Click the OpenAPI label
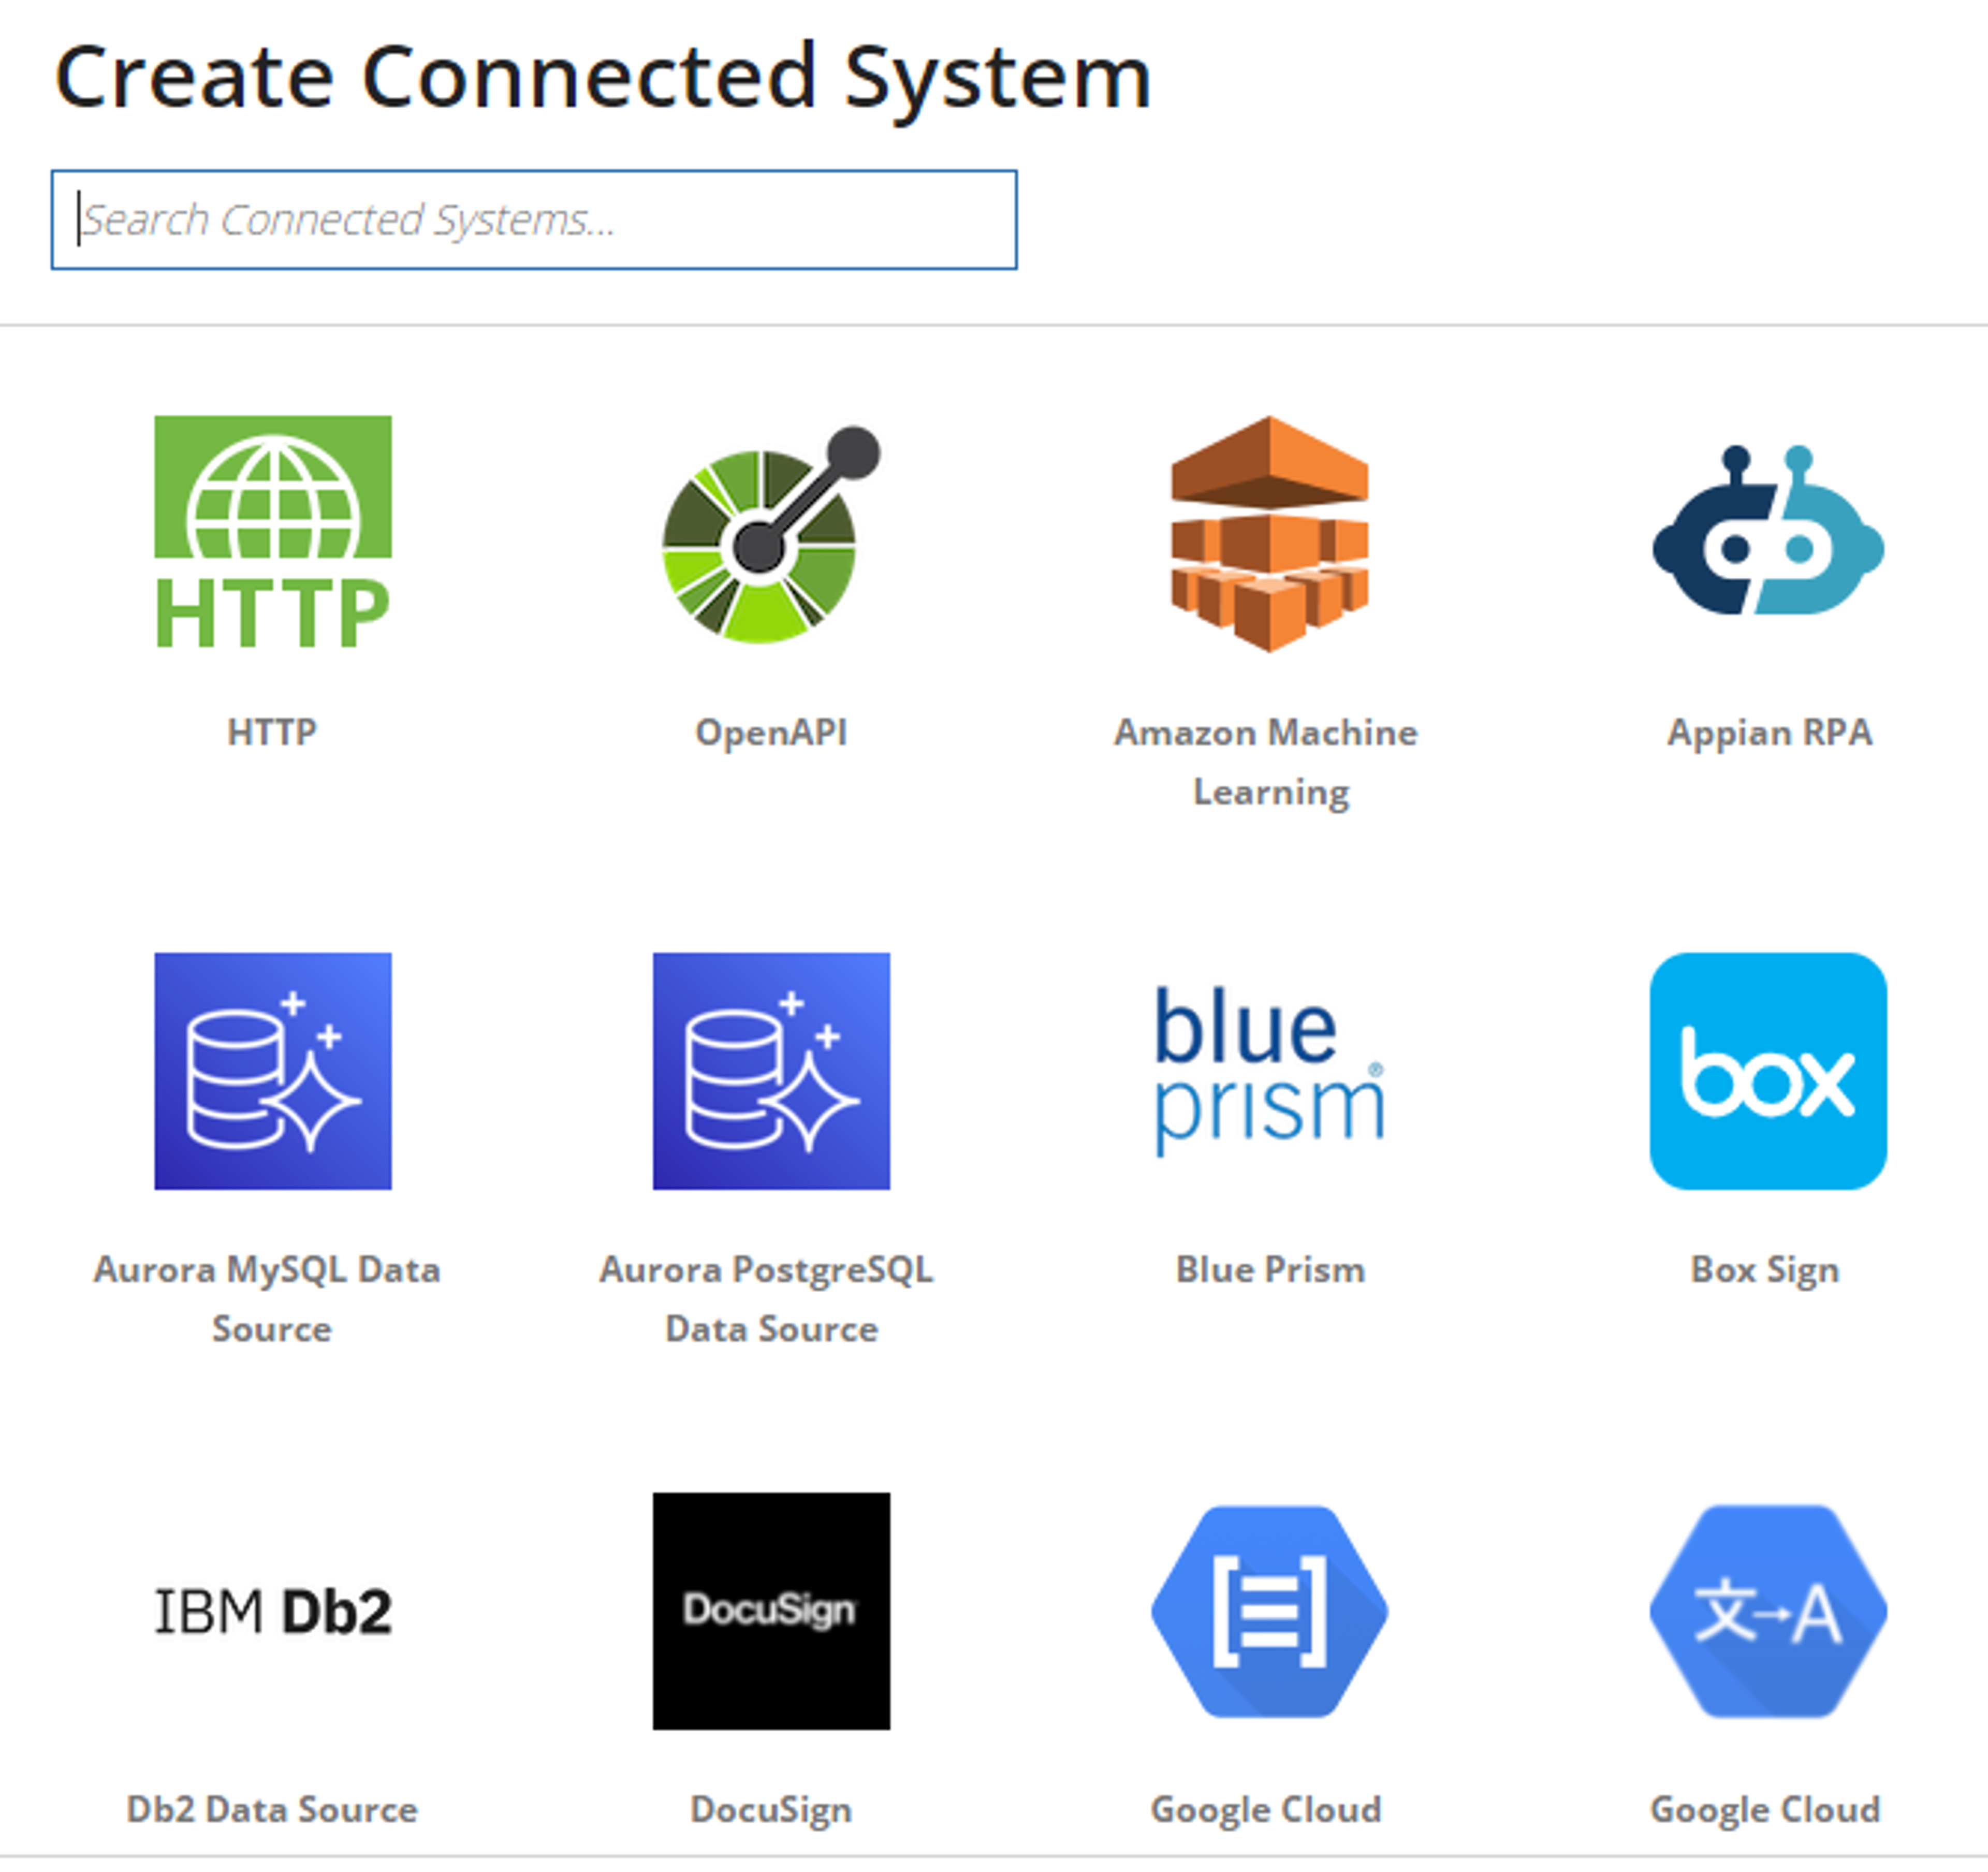 click(771, 734)
